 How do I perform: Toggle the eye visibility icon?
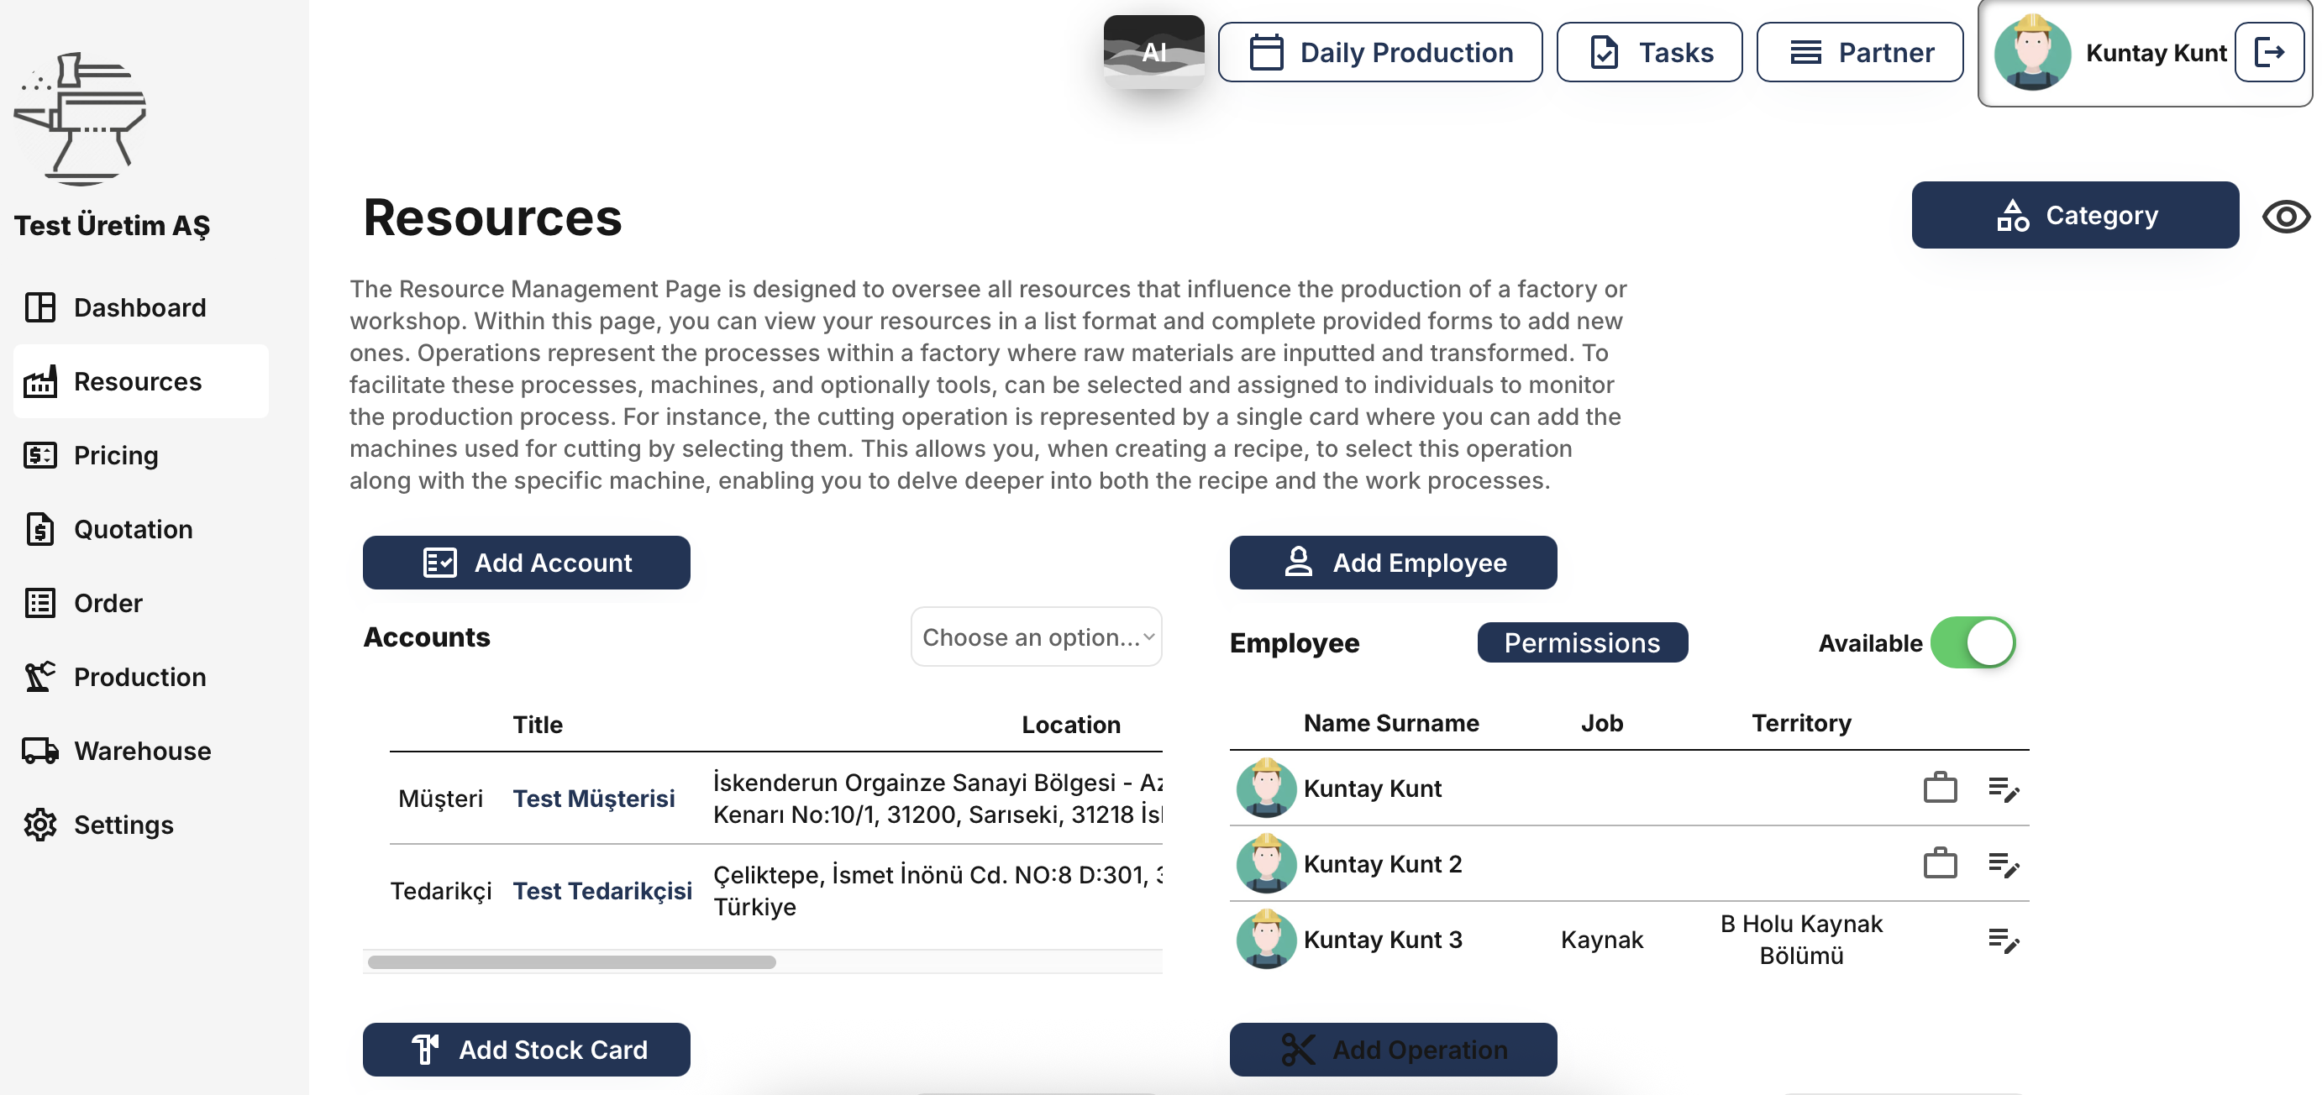(x=2285, y=217)
